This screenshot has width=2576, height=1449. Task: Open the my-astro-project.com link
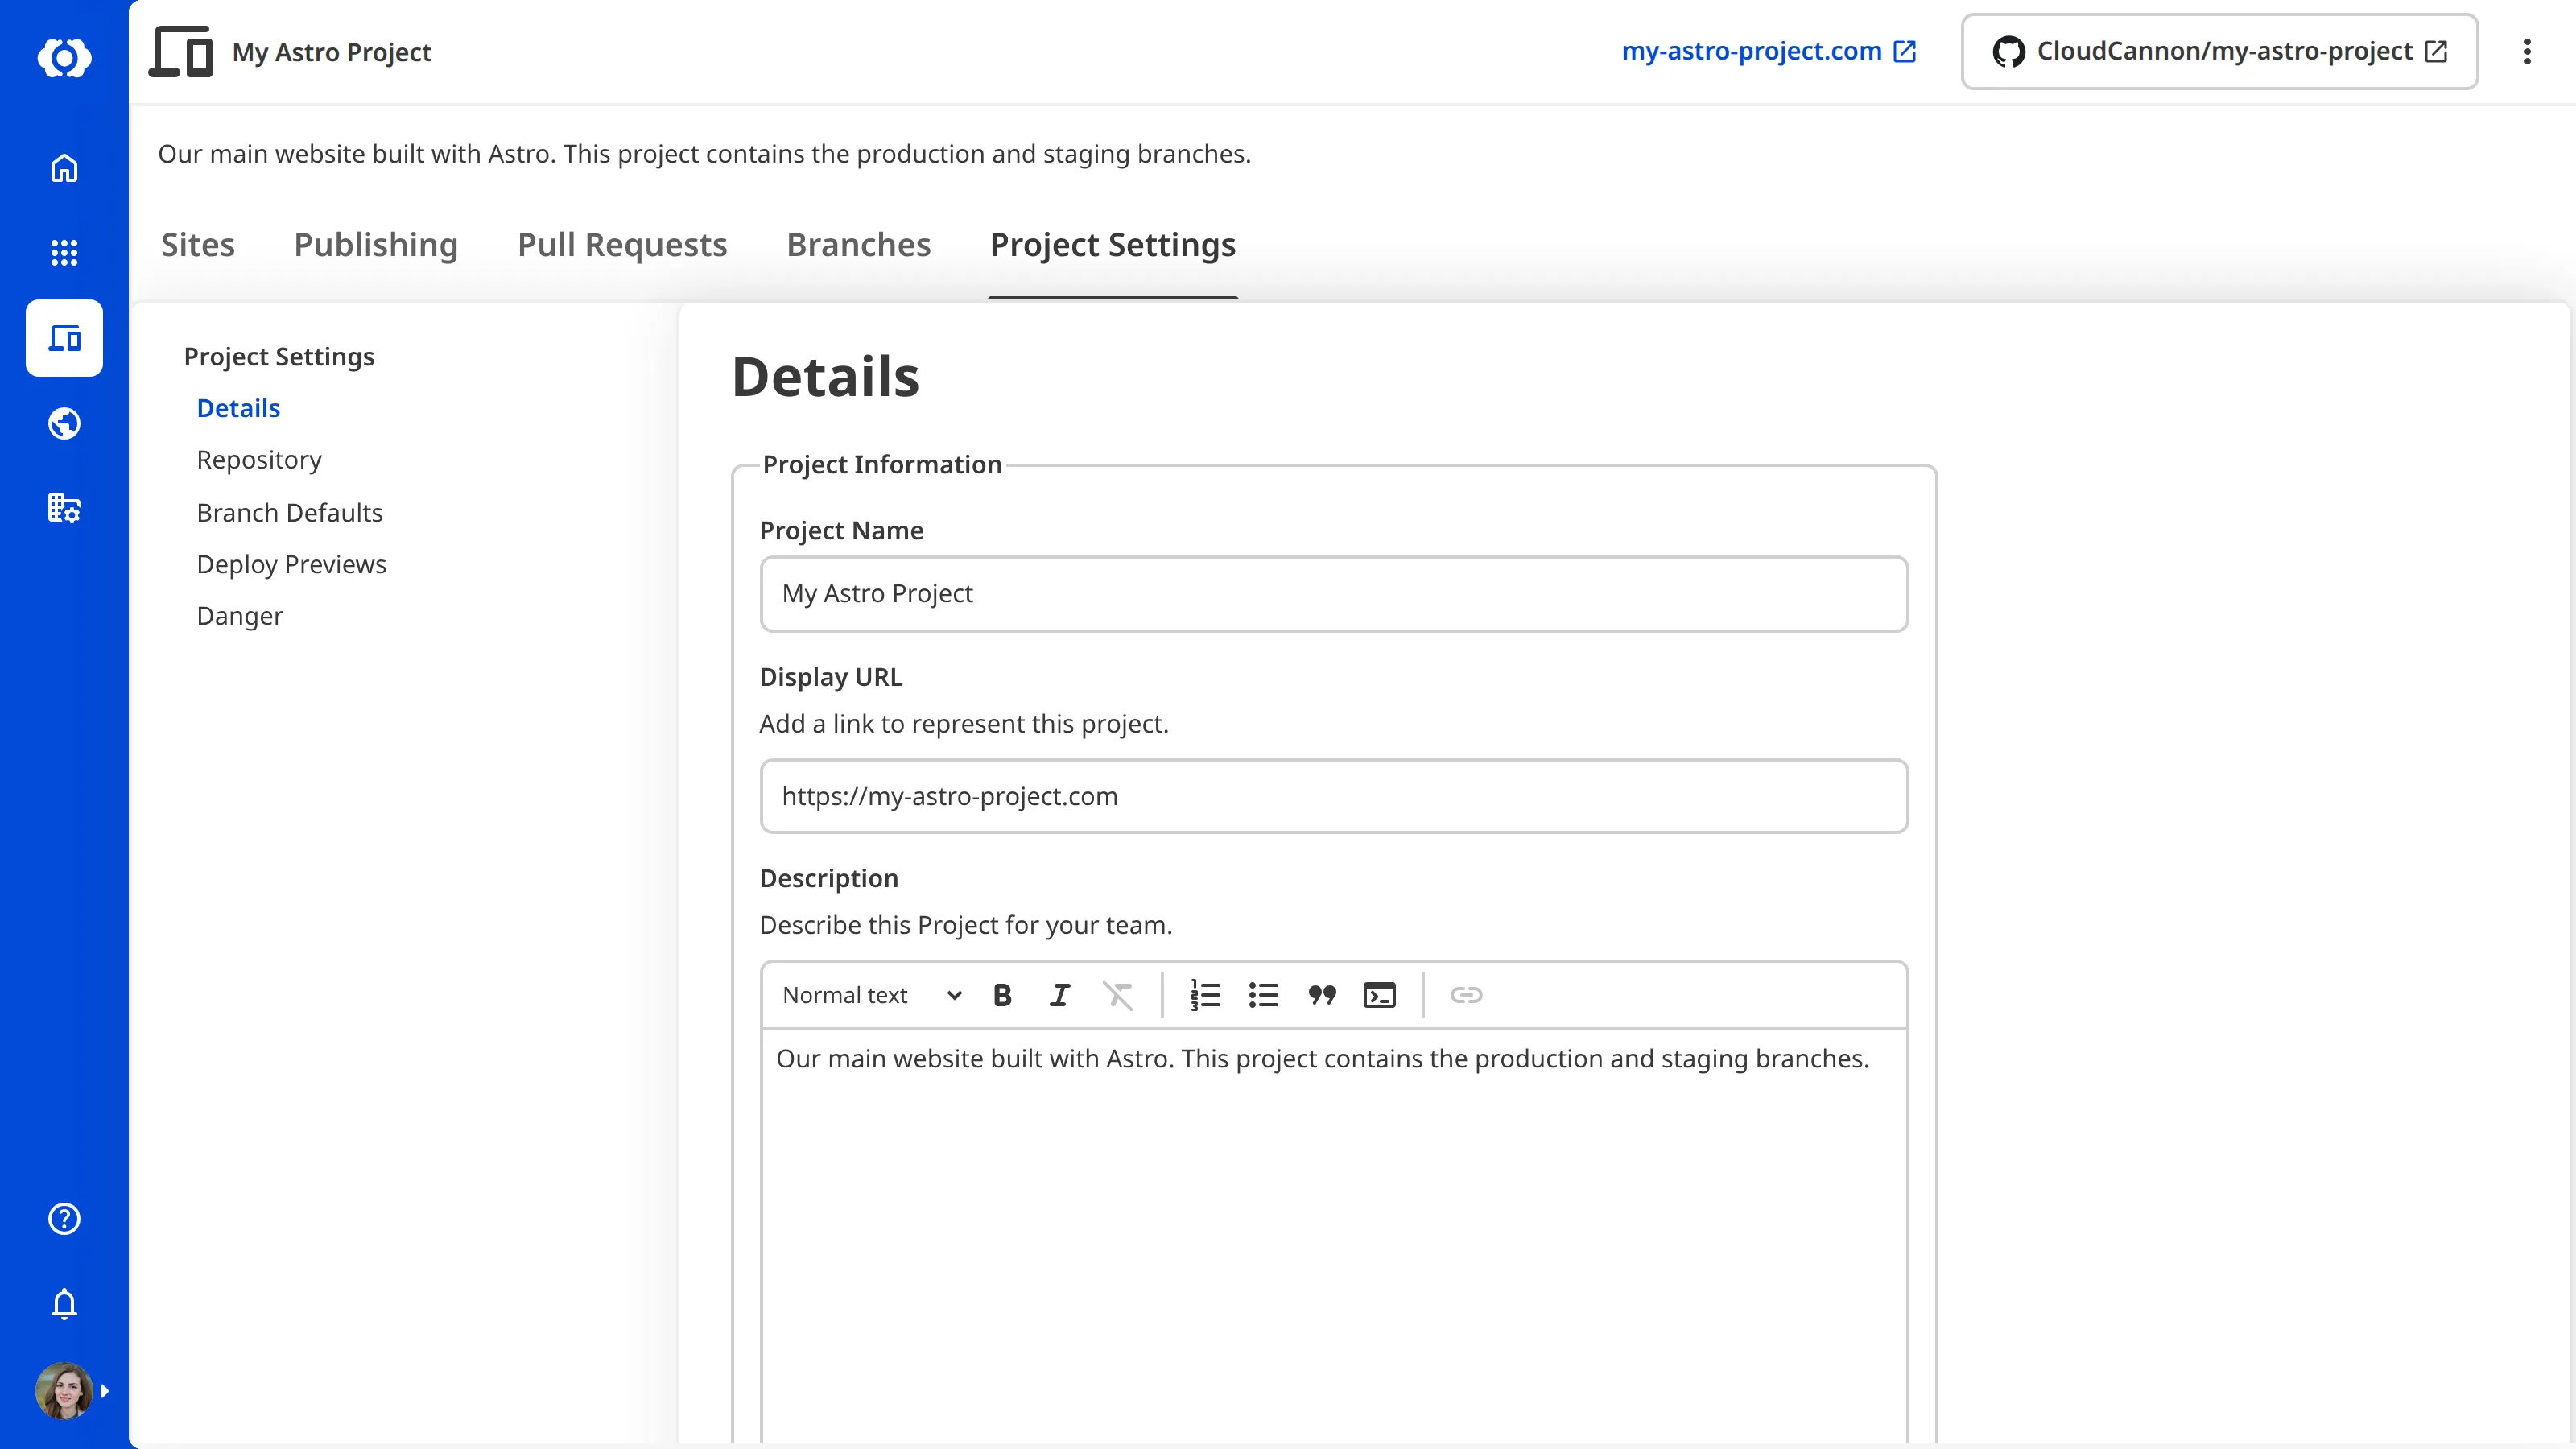(1768, 51)
